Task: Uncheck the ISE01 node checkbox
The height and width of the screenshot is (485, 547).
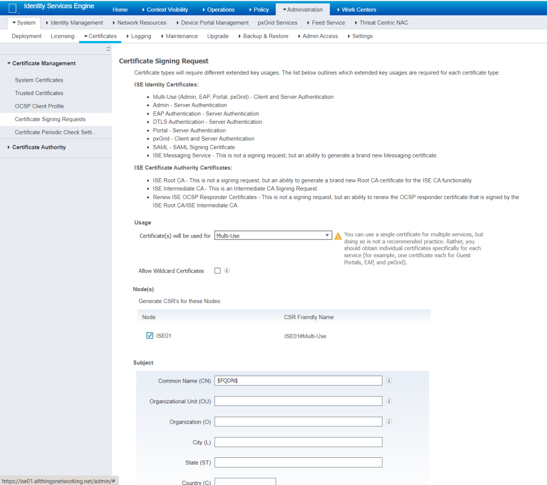Action: (x=150, y=336)
